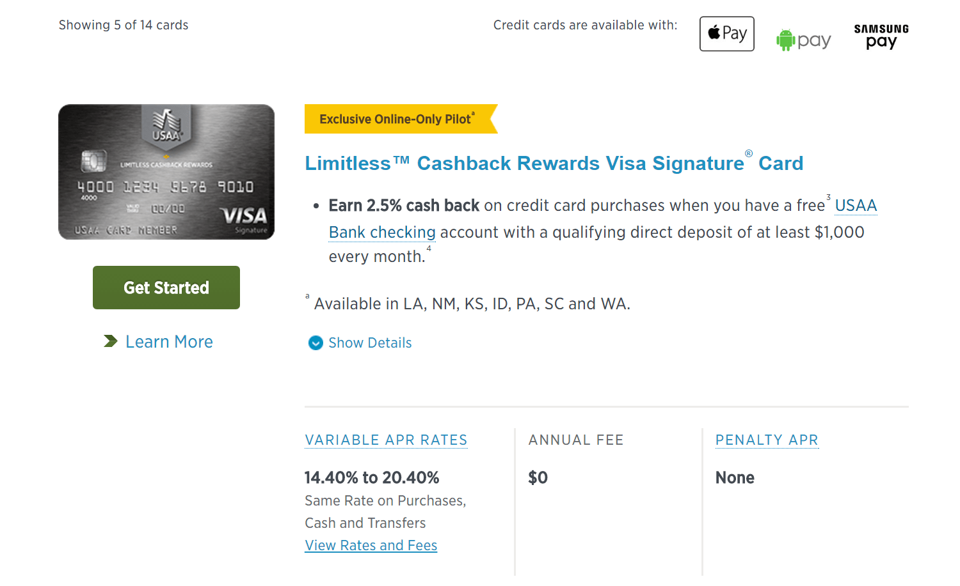960x586 pixels.
Task: Open the Learn More link
Action: [169, 342]
